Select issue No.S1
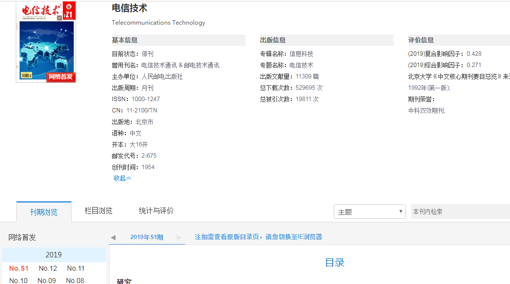 (19, 268)
